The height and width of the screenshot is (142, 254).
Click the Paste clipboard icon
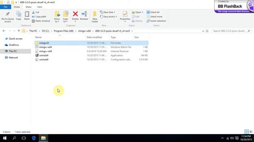(27, 16)
